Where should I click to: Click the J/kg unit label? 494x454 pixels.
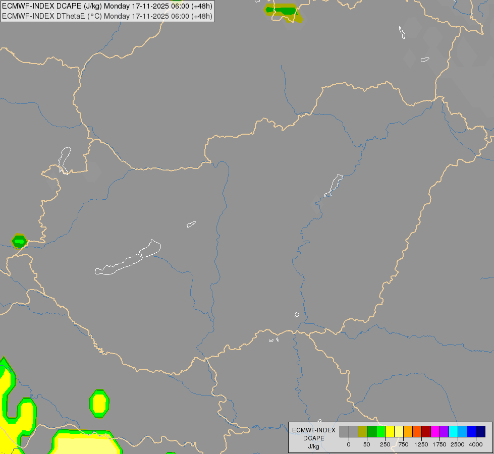314,446
